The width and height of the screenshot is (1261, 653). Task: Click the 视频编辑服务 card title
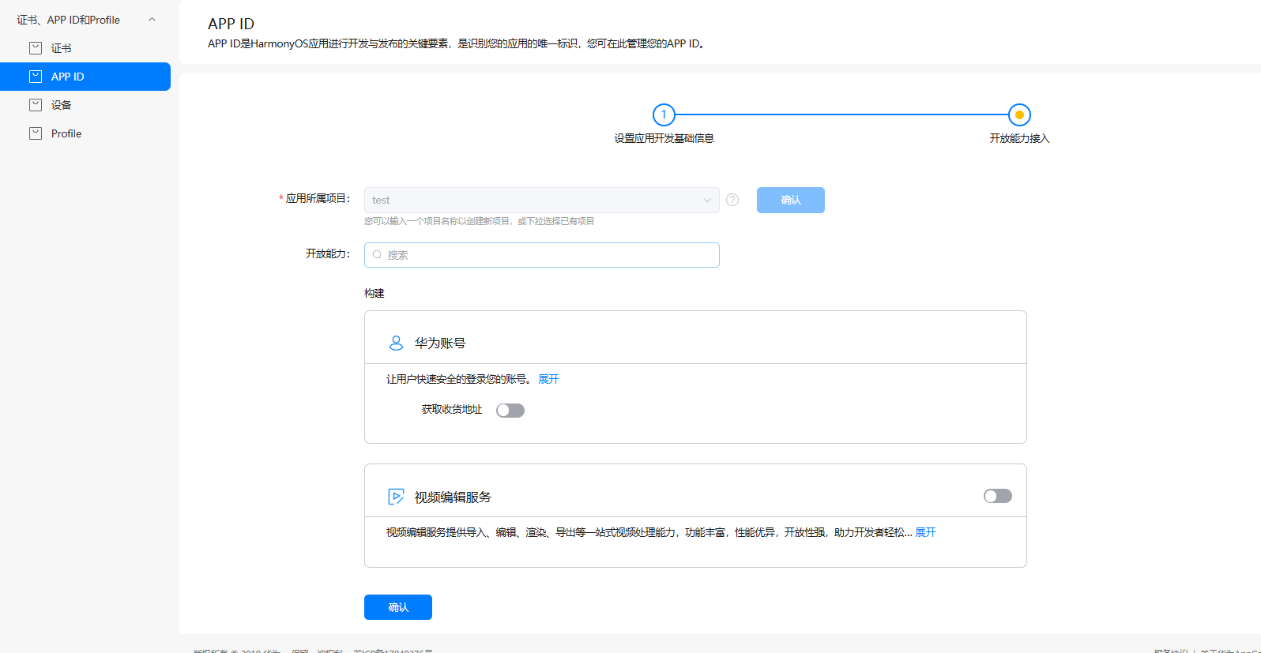pos(453,497)
